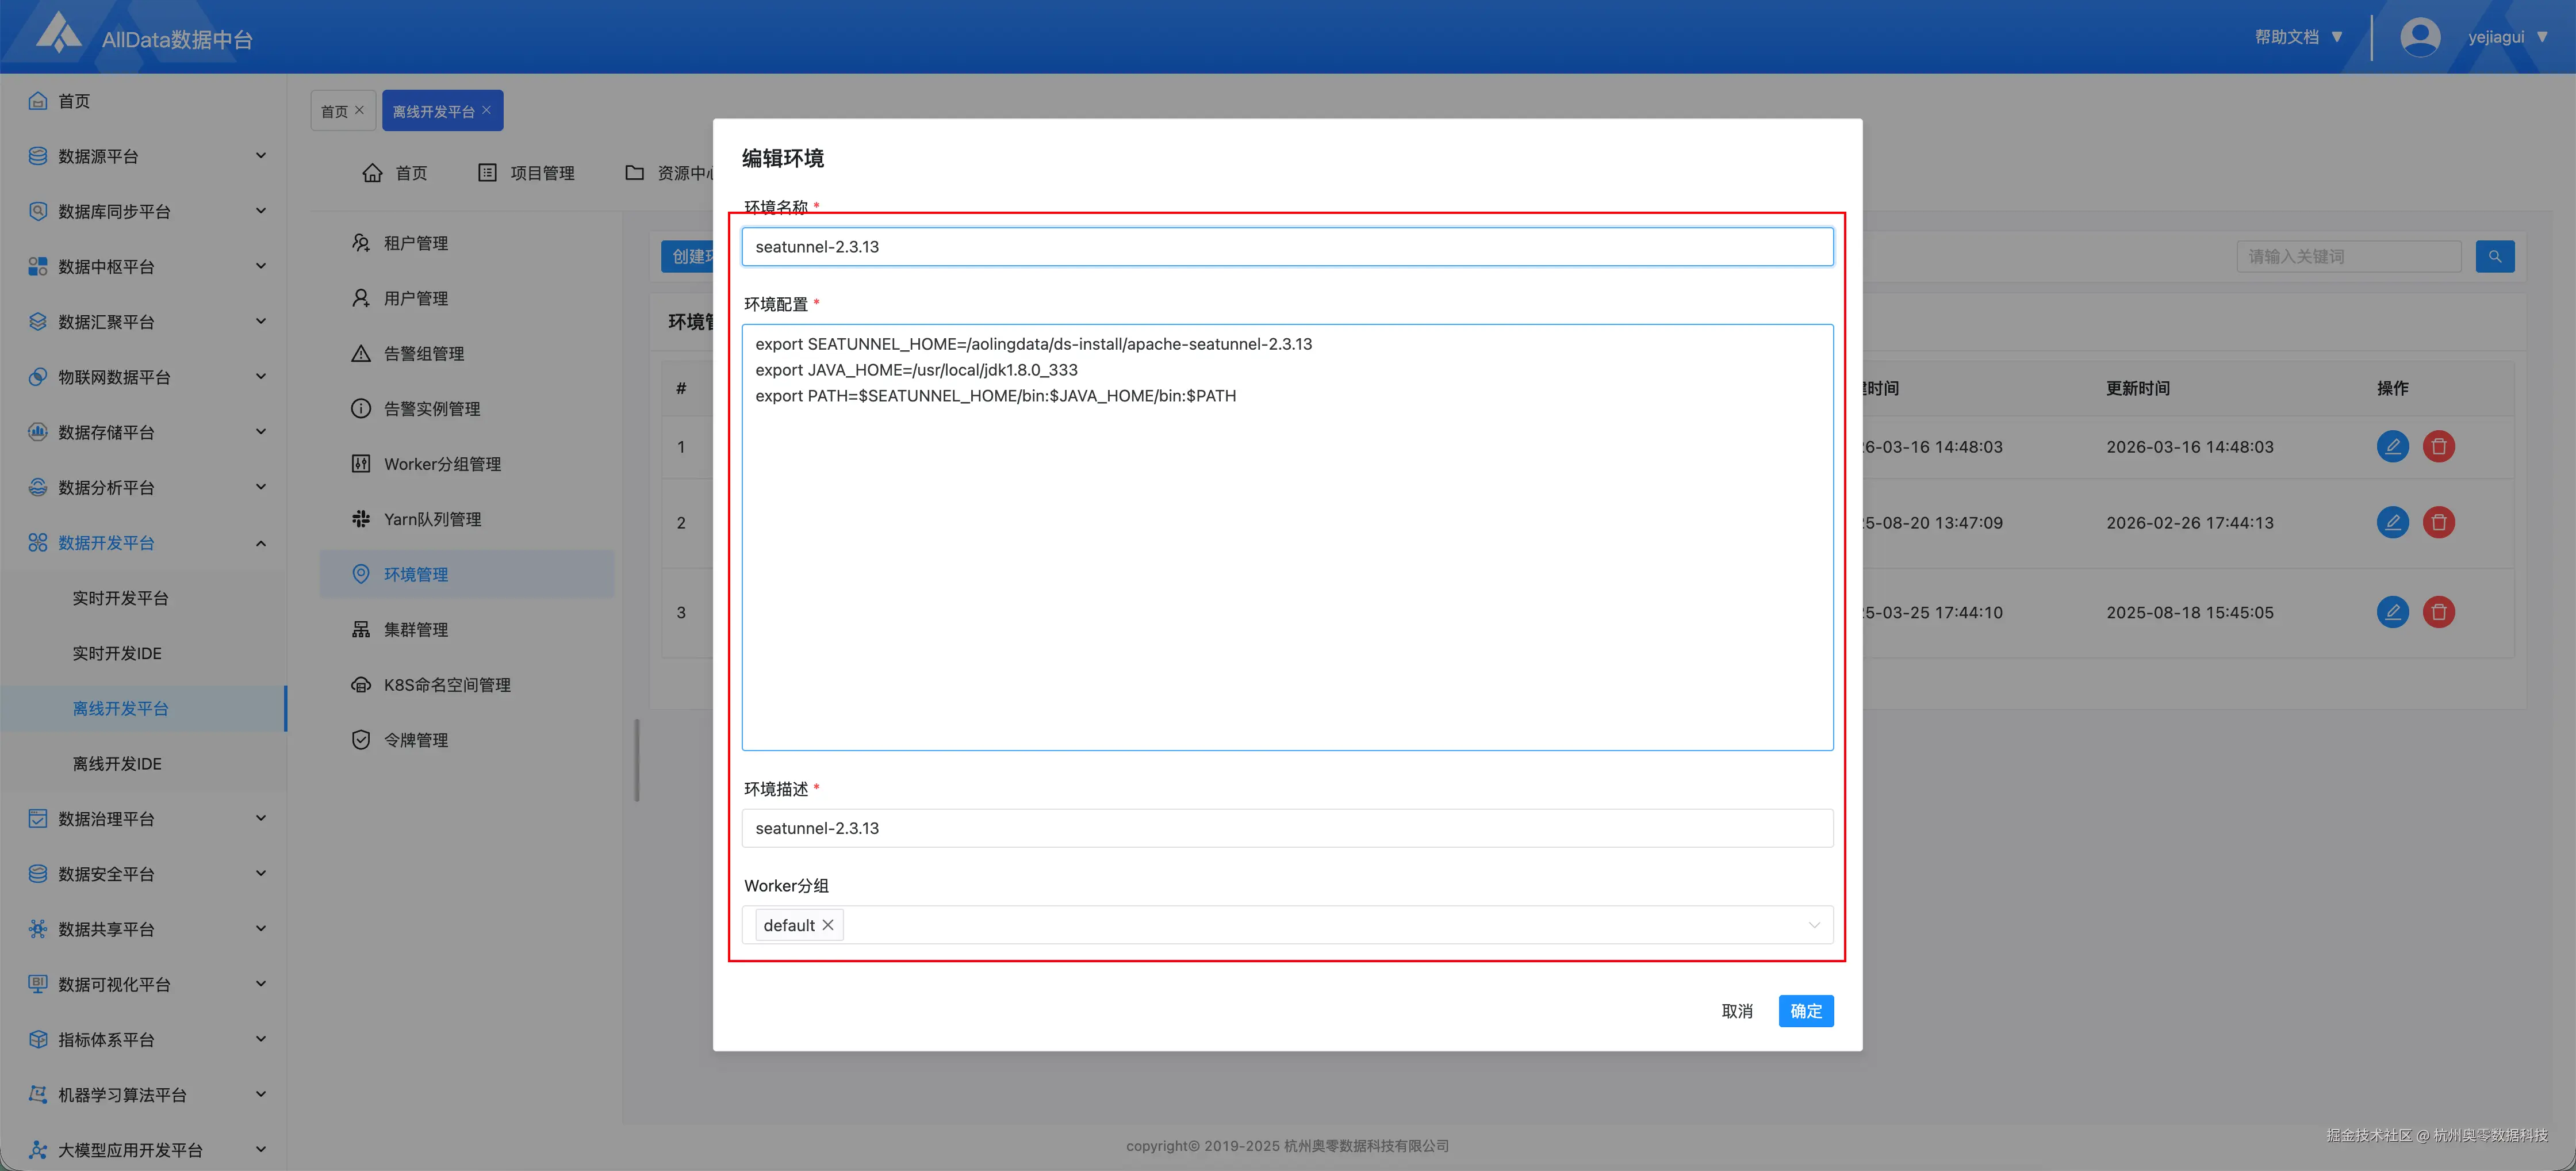Remove the default tag from Worker分组
Image resolution: width=2576 pixels, height=1171 pixels.
pos(828,925)
